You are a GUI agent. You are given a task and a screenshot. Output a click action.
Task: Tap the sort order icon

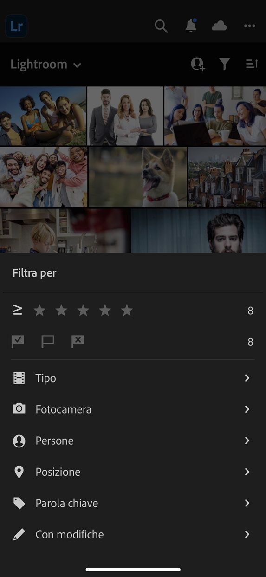point(252,64)
